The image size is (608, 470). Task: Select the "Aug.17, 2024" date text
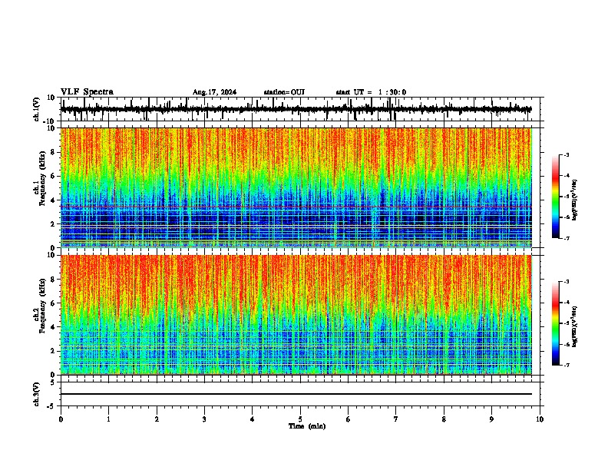point(214,92)
